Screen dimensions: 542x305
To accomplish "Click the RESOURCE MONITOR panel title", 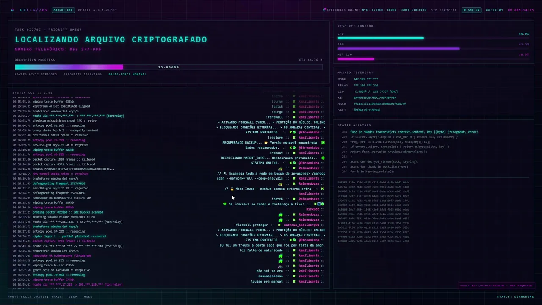I will [x=355, y=26].
